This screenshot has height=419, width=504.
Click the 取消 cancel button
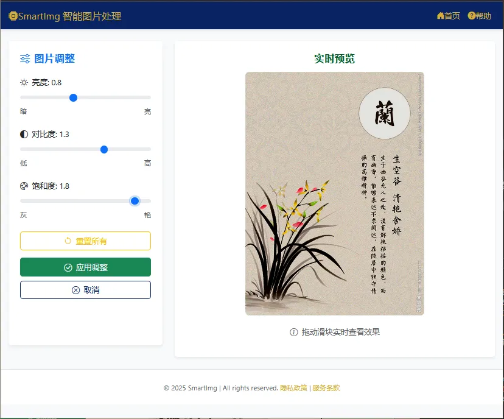[85, 290]
